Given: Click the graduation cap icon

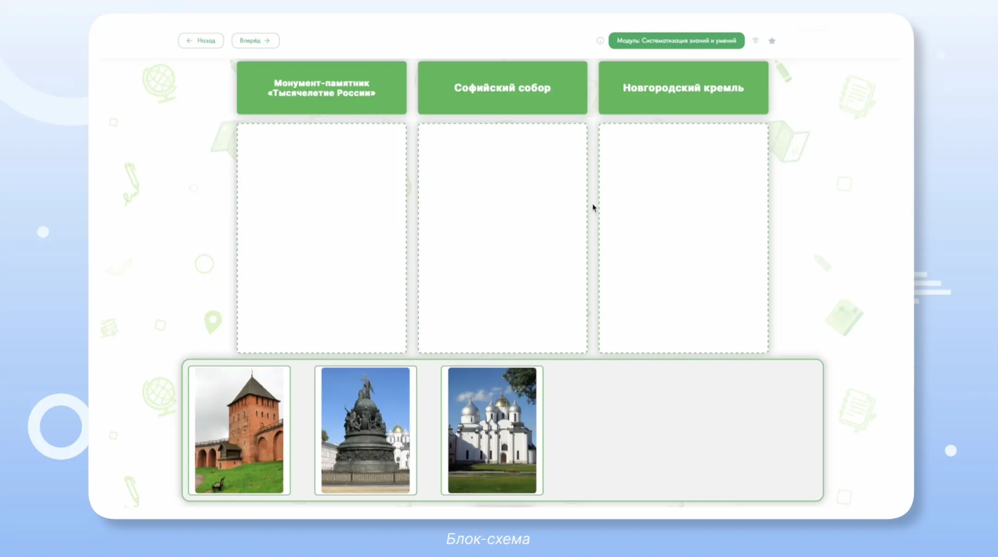Looking at the screenshot, I should [x=755, y=41].
